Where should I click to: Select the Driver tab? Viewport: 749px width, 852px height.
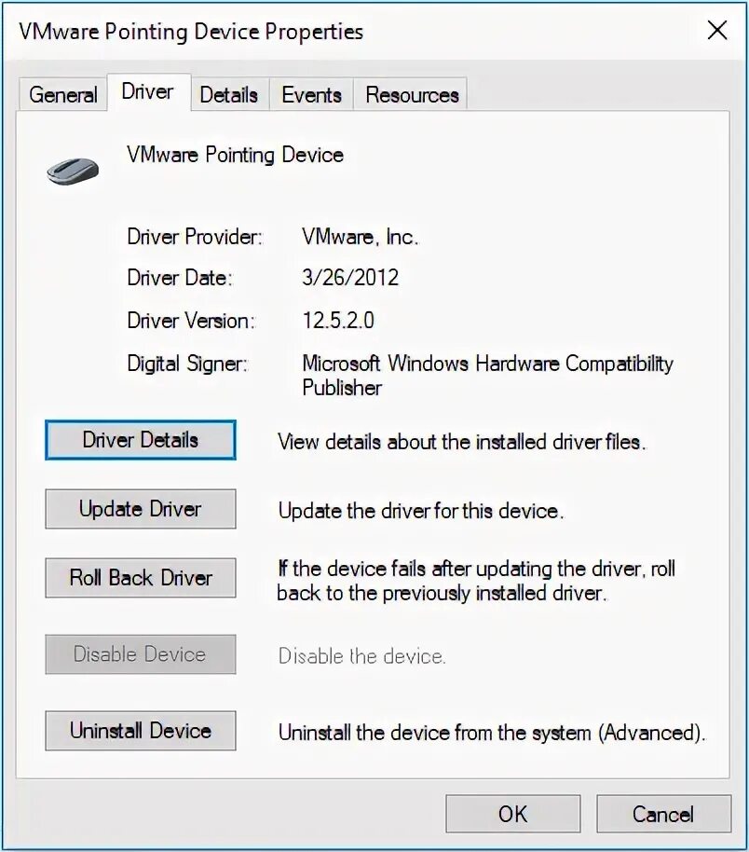pyautogui.click(x=148, y=92)
